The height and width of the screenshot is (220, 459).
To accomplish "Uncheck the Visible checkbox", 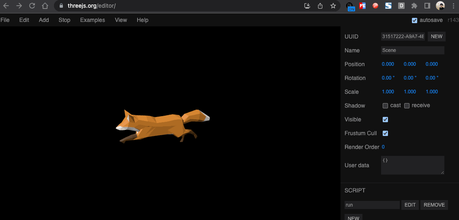I will (x=385, y=119).
